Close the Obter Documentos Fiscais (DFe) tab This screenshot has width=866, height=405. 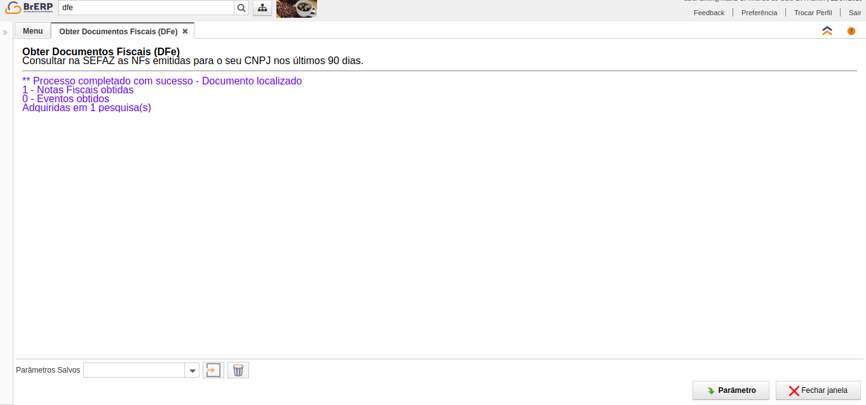[x=185, y=31]
